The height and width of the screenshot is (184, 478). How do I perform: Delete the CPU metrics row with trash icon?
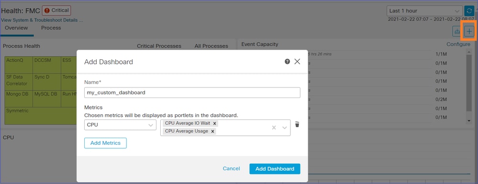[297, 124]
